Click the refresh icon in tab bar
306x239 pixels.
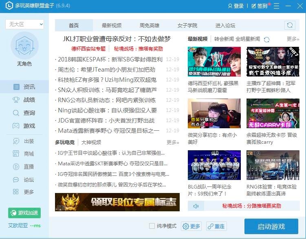point(290,25)
